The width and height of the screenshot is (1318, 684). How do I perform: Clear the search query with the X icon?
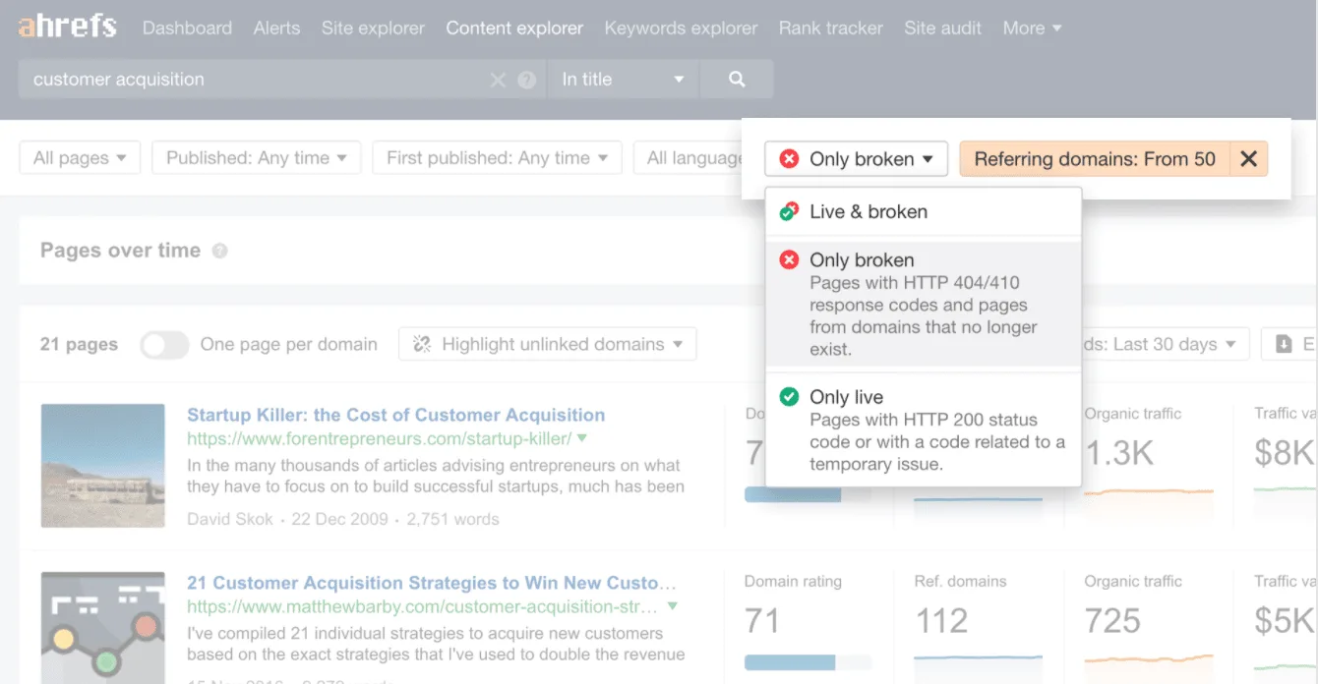point(498,80)
